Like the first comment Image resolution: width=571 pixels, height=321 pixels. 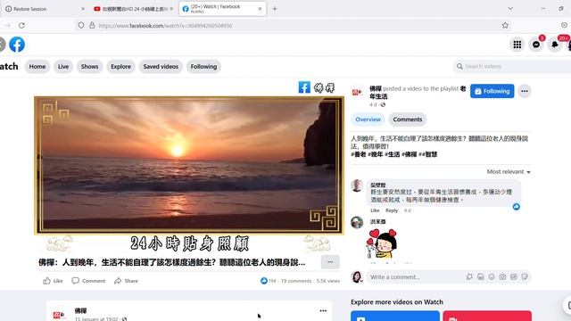coord(375,210)
